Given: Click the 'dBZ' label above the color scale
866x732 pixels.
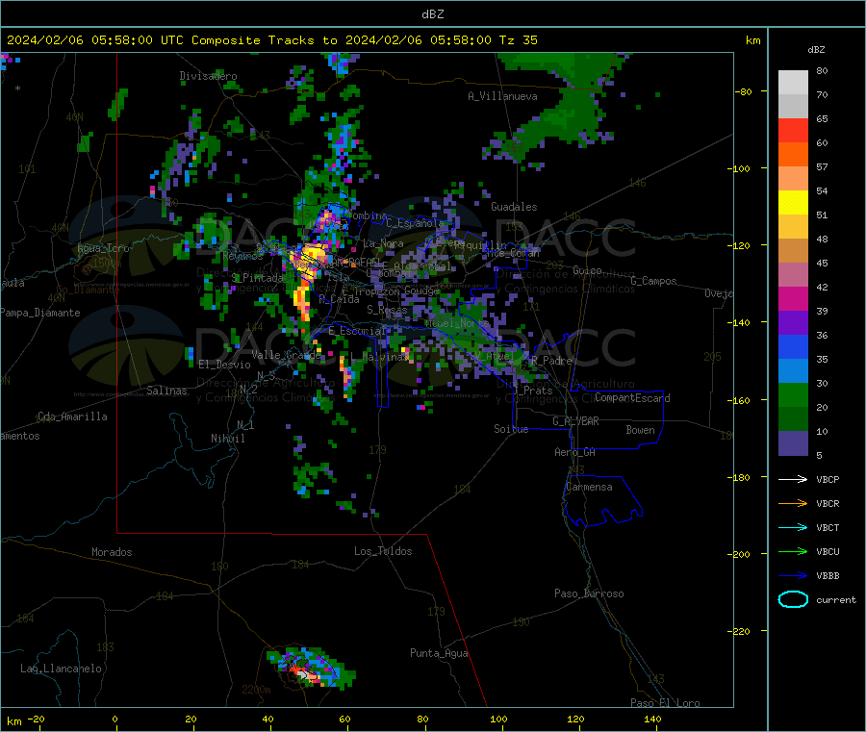Looking at the screenshot, I should pos(816,50).
